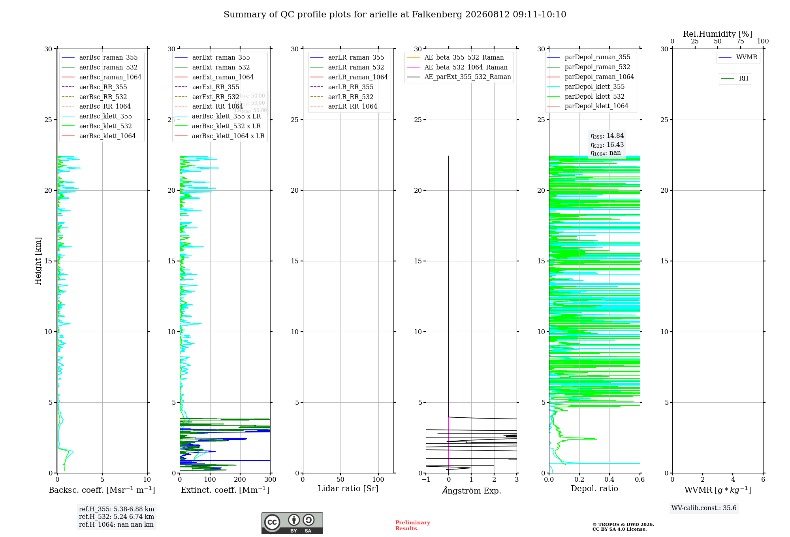790x537 pixels.
Task: Select legend entry aerLR_RR_532
Action: (342, 97)
